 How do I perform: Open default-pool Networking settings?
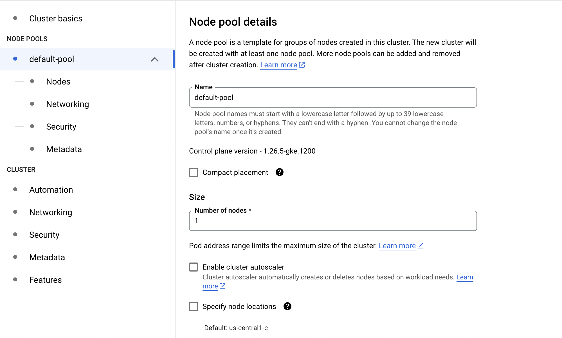68,104
